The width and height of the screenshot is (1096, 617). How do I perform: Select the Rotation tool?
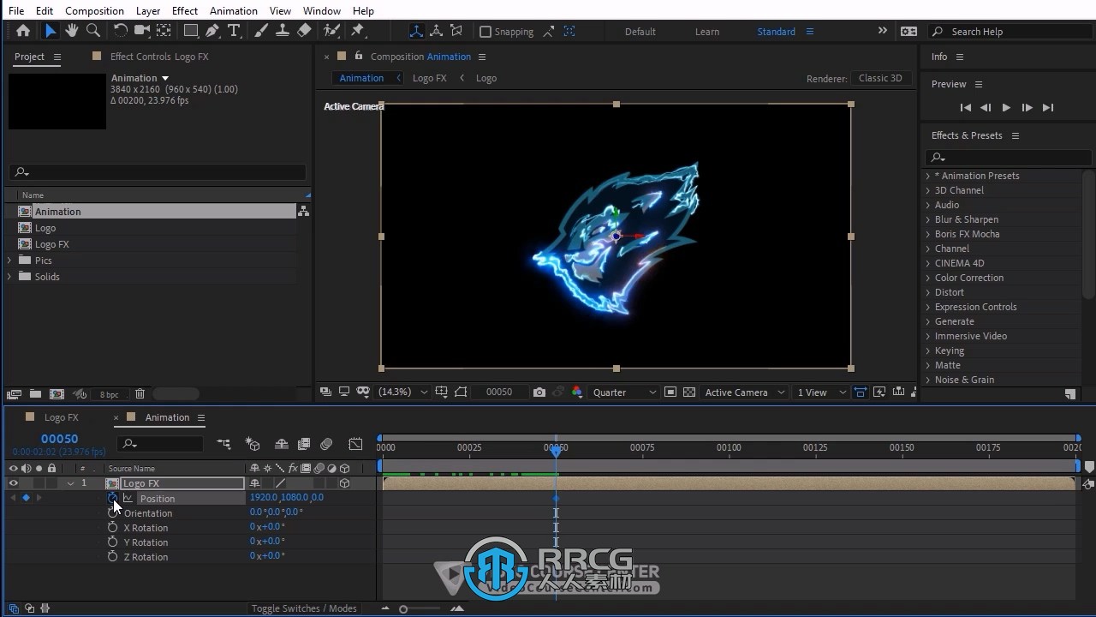tap(121, 31)
